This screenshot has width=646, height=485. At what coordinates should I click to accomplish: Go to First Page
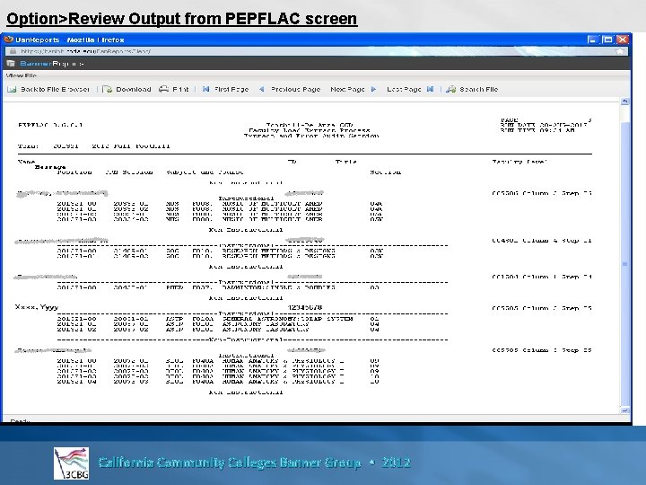click(x=225, y=89)
